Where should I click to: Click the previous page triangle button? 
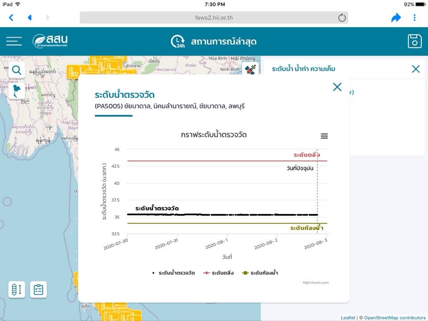point(30,17)
